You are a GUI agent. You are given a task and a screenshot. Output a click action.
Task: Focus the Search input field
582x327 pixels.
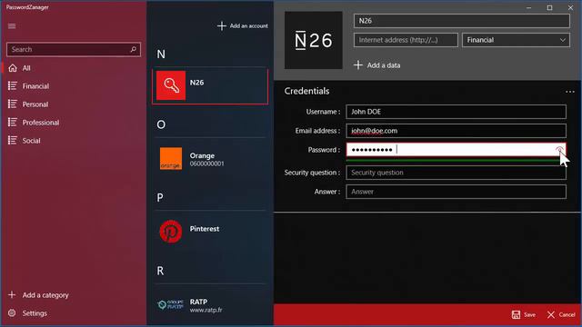pyautogui.click(x=74, y=49)
